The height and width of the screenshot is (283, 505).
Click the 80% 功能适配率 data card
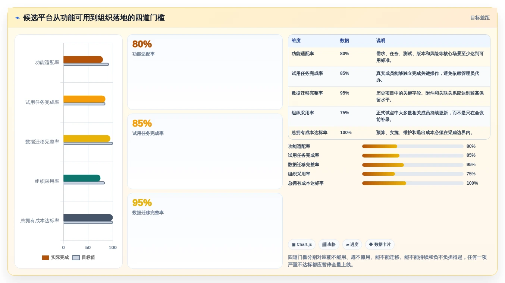pyautogui.click(x=205, y=72)
